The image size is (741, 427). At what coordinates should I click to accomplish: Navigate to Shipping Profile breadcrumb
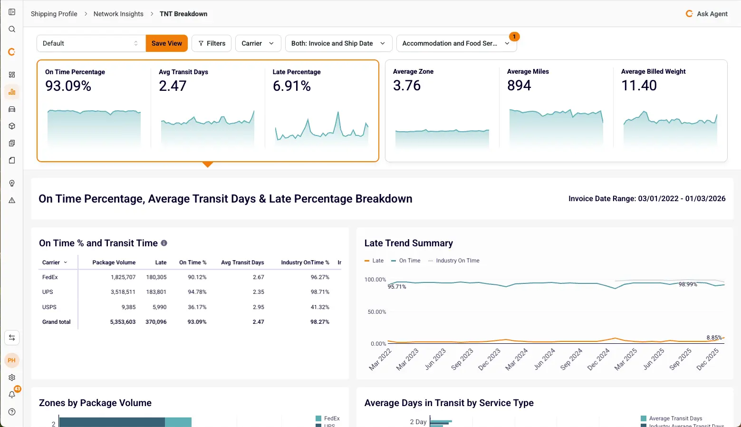[54, 14]
